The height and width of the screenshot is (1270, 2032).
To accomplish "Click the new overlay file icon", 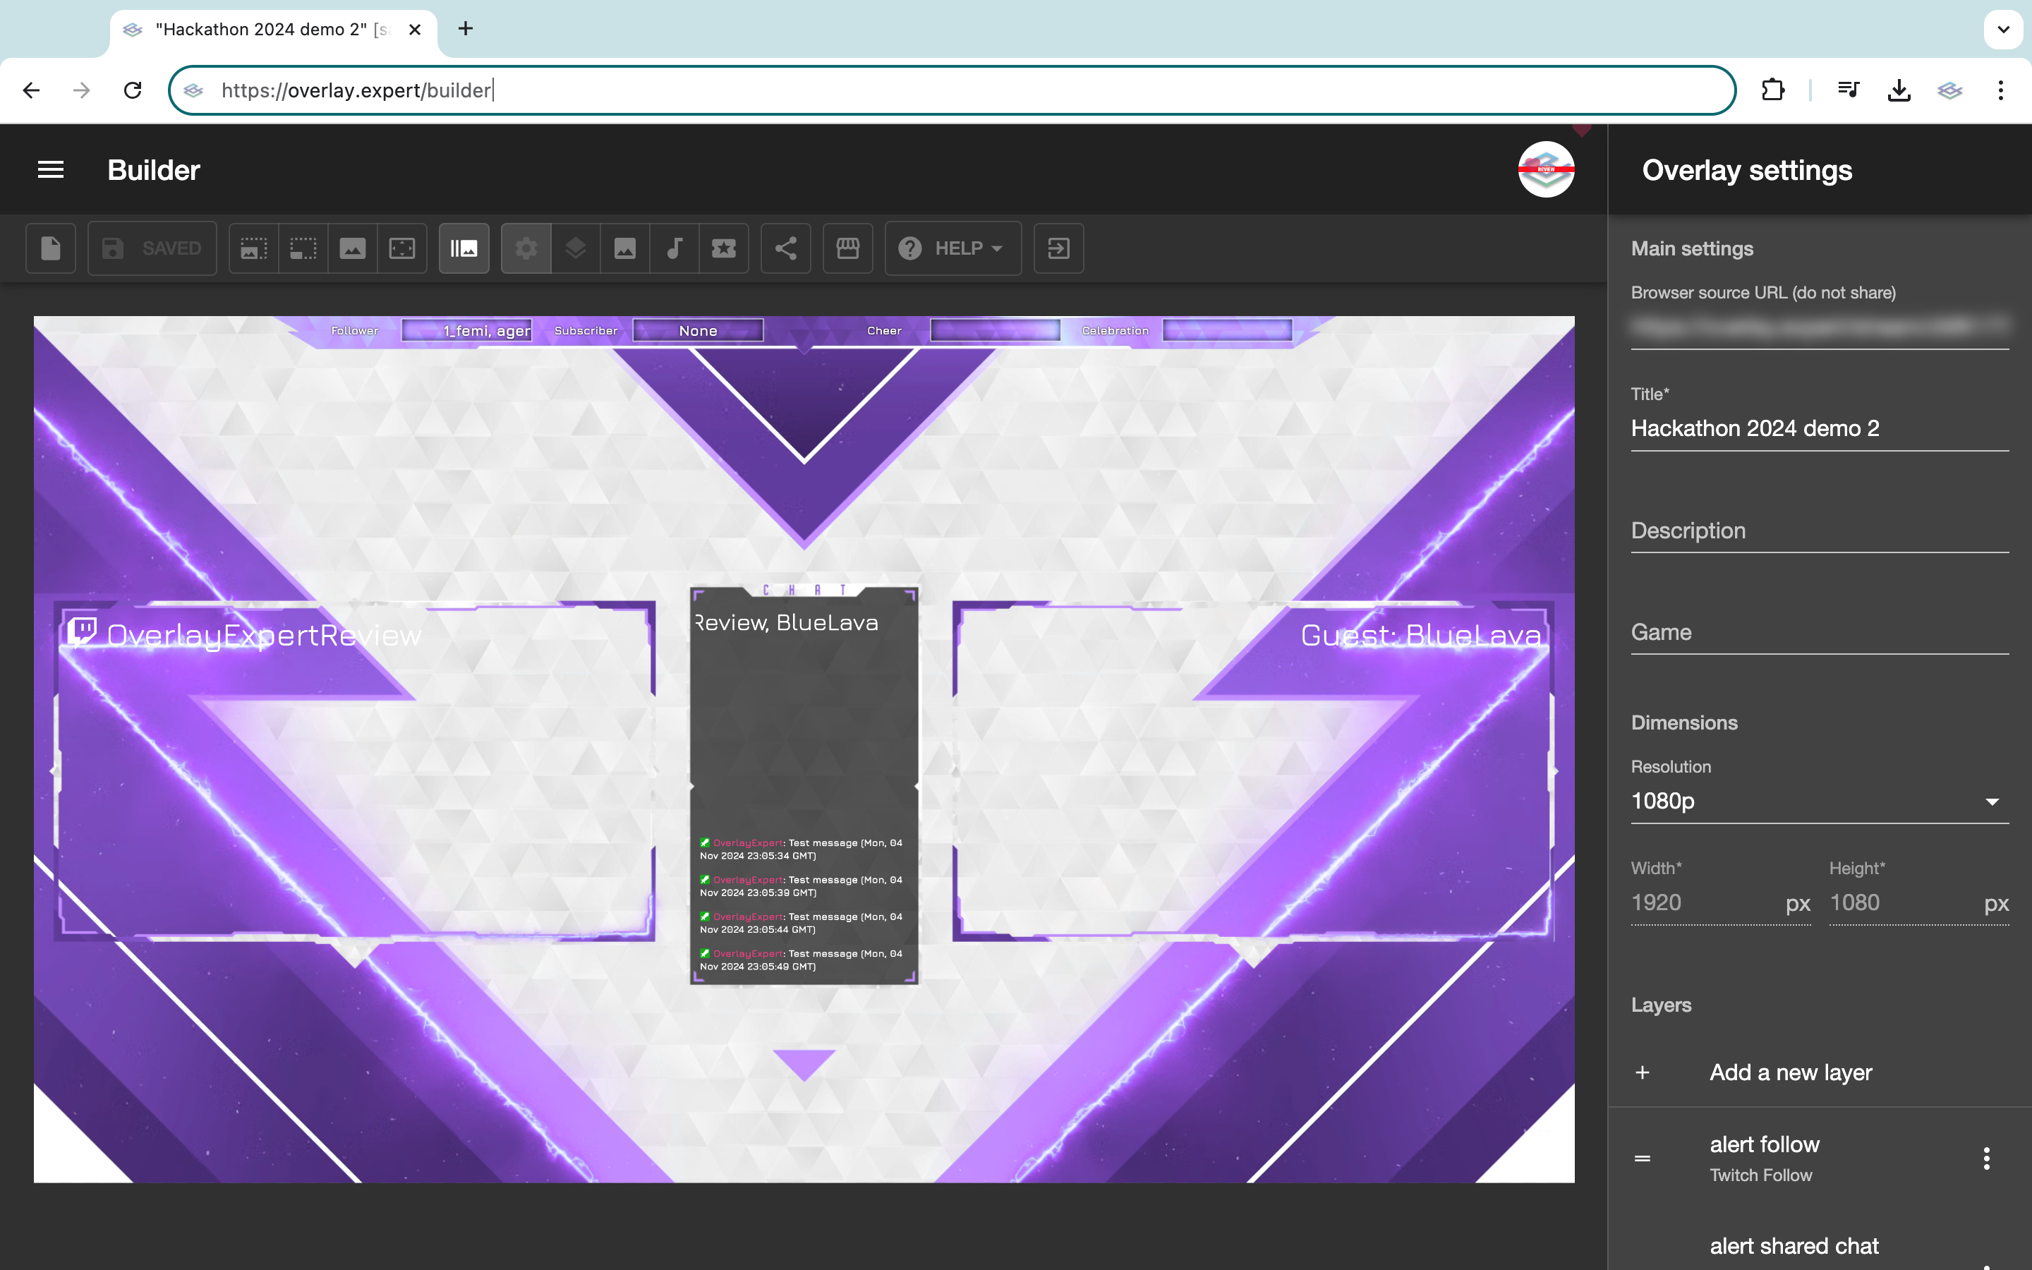I will [52, 248].
